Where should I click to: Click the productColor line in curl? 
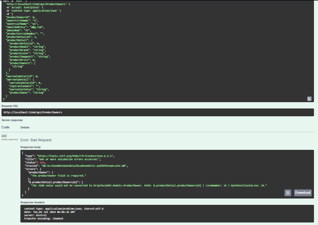(27, 53)
